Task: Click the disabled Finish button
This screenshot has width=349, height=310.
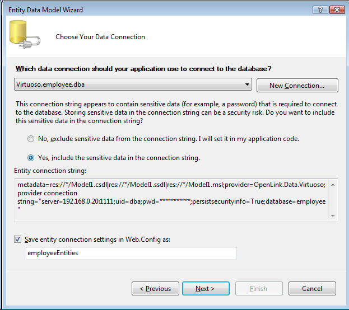Action: (x=258, y=289)
